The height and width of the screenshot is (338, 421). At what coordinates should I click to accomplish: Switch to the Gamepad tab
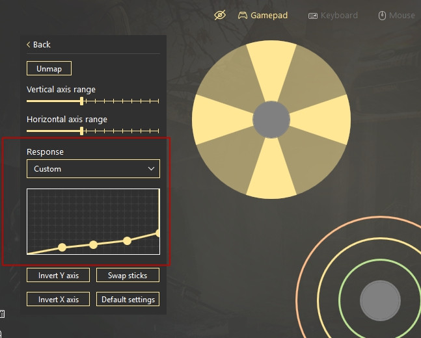click(x=263, y=16)
